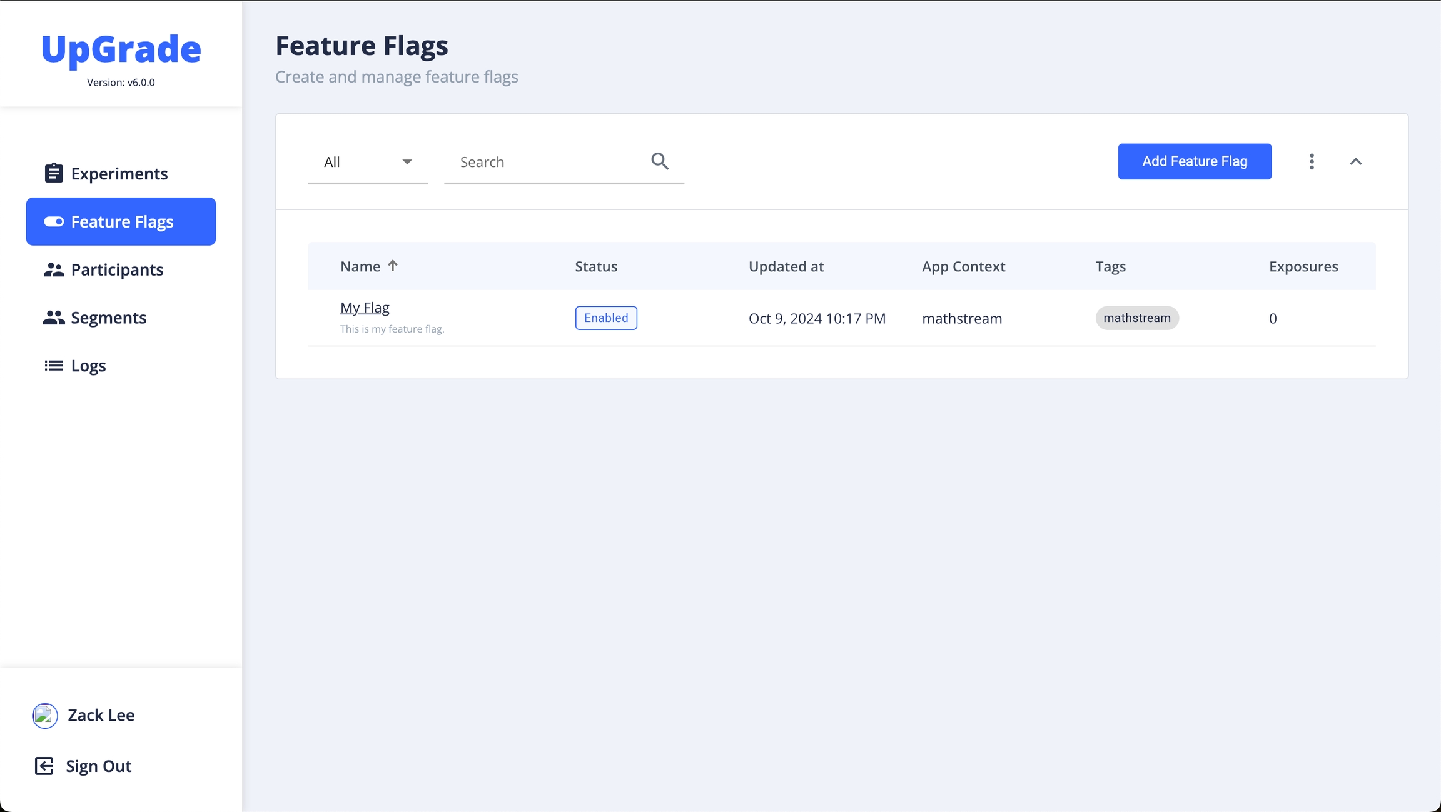Click the Participants people icon

54,270
